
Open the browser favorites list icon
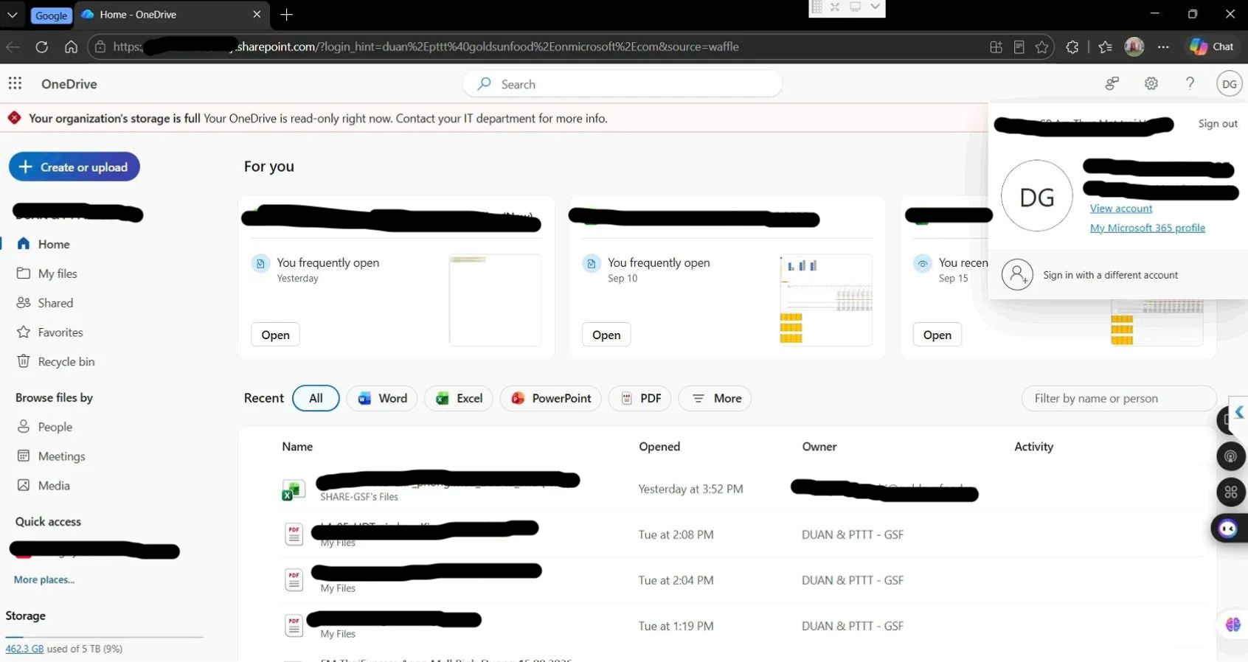pos(1105,46)
